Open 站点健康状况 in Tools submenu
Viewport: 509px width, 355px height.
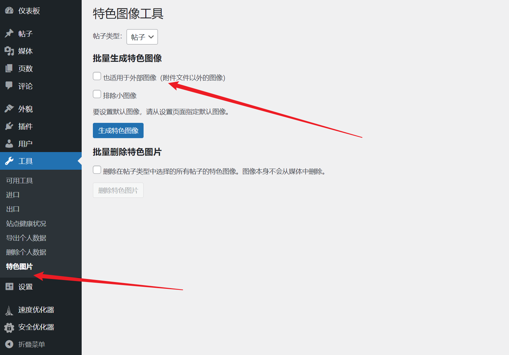(26, 224)
